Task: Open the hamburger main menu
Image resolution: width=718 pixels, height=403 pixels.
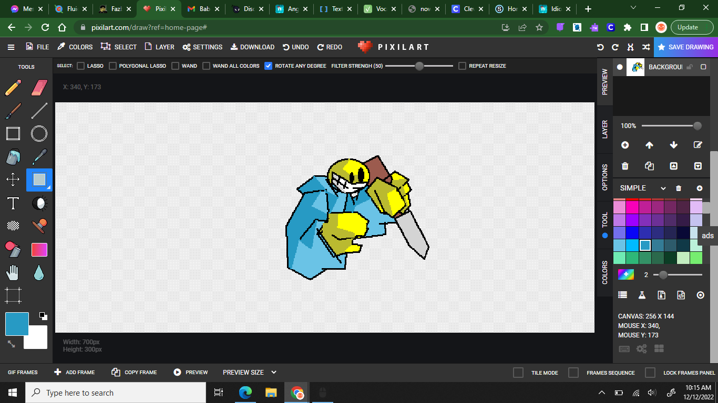Action: point(11,47)
